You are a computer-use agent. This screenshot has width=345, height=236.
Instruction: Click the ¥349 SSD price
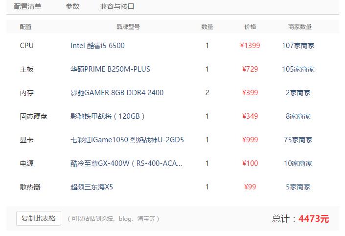(x=250, y=116)
